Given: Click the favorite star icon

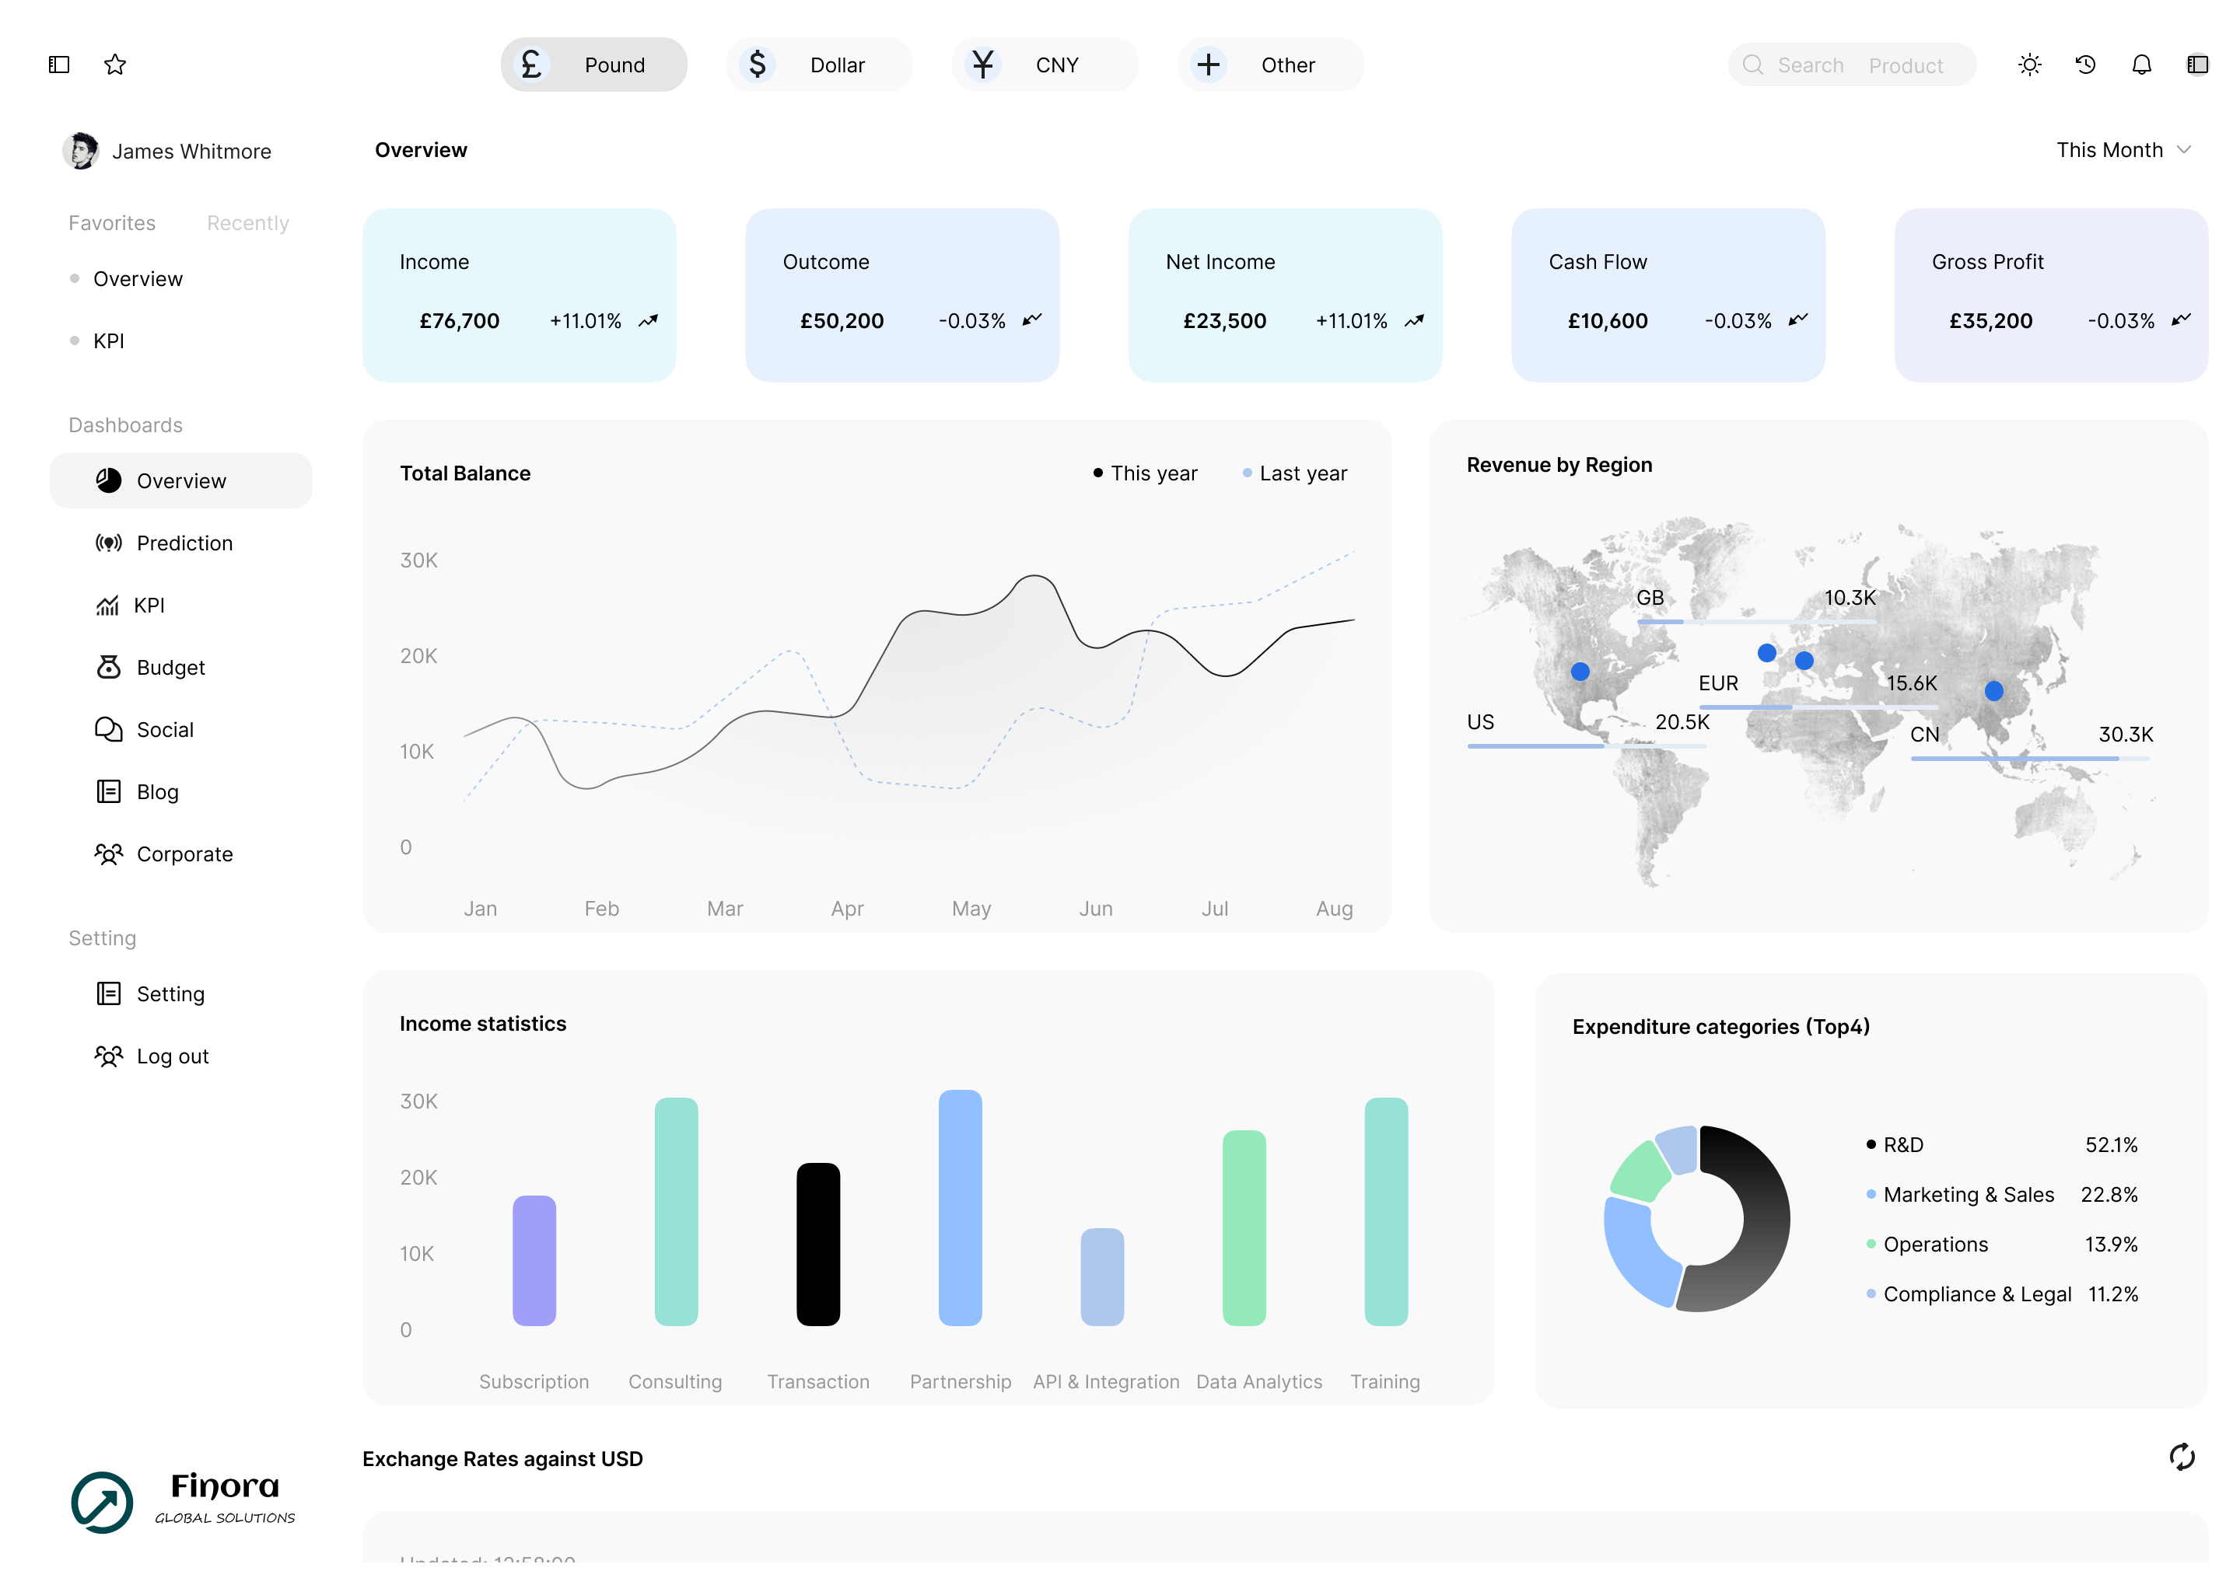Looking at the screenshot, I should coord(115,65).
